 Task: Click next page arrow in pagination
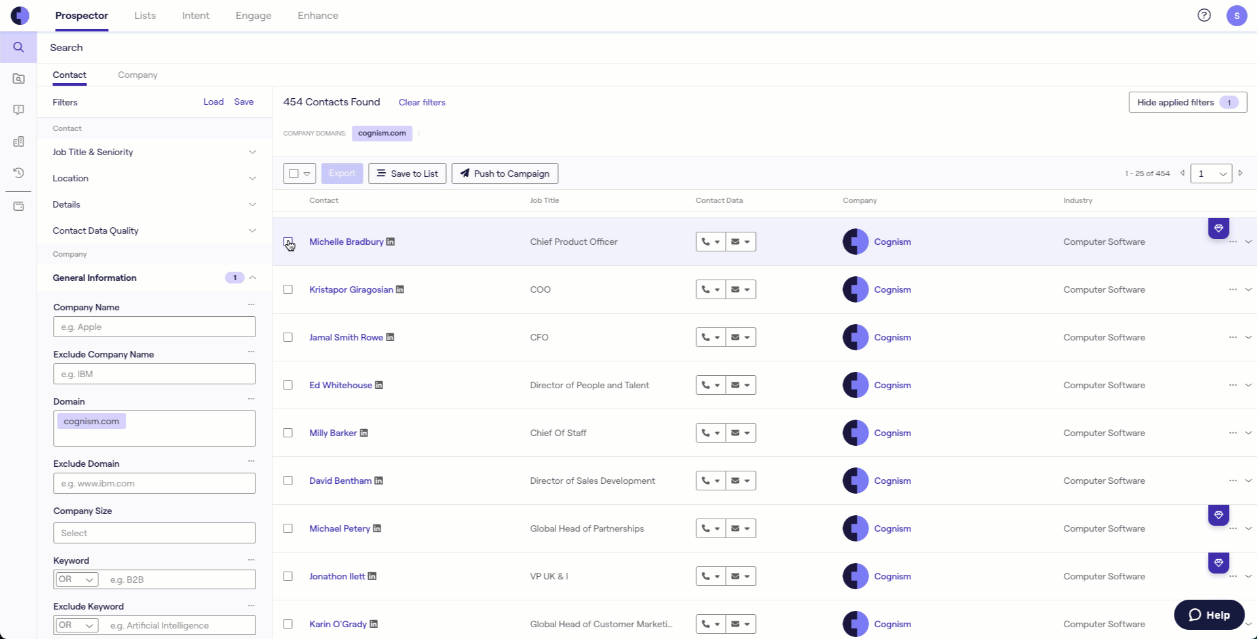(1241, 173)
